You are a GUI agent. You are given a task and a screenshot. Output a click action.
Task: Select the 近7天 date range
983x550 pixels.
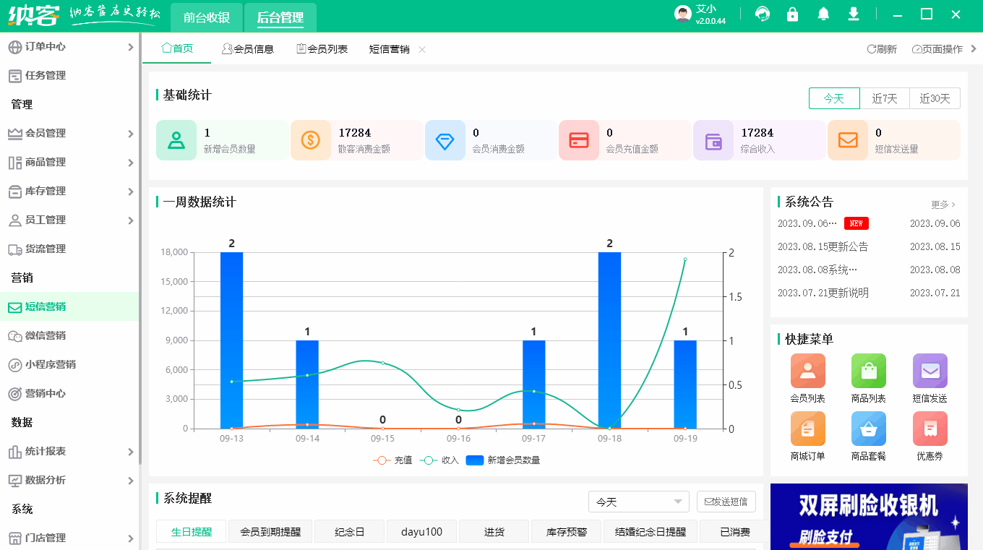(885, 98)
